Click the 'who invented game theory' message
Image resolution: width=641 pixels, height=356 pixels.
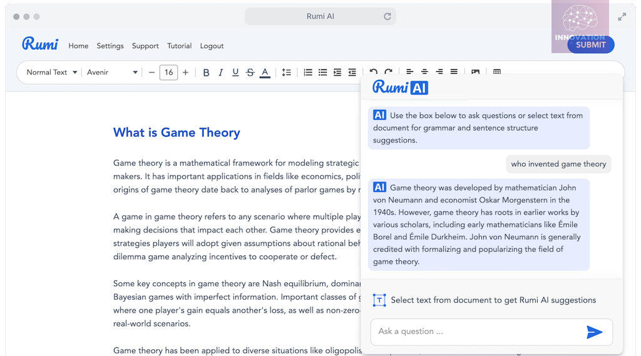pos(558,164)
